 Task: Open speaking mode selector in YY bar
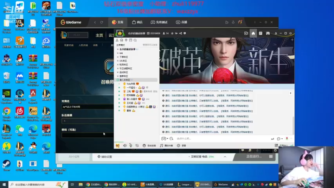pyautogui.click(x=149, y=145)
